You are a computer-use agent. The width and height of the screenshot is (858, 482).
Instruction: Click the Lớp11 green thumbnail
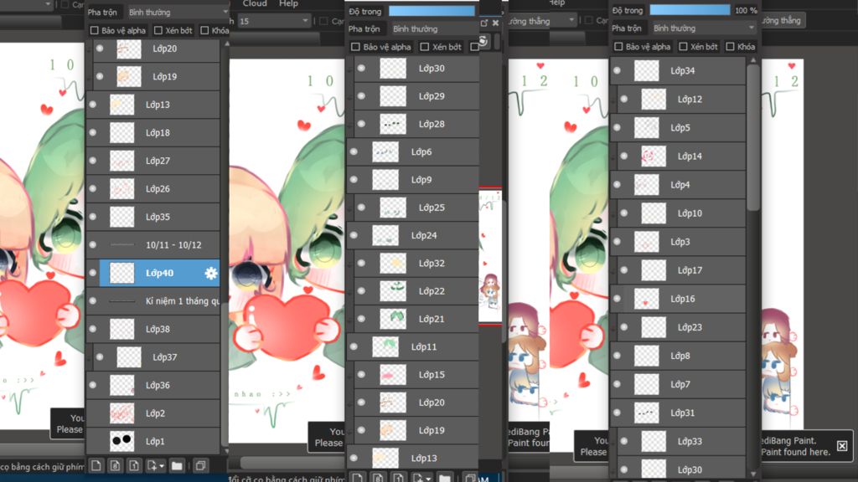coord(385,346)
